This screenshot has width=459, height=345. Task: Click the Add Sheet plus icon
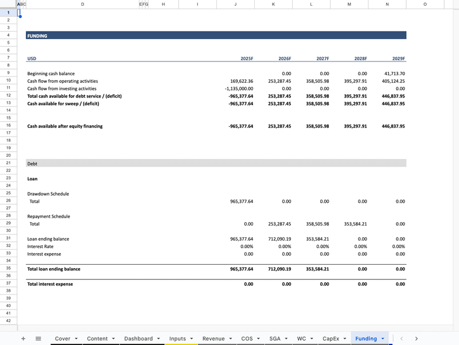pyautogui.click(x=23, y=339)
